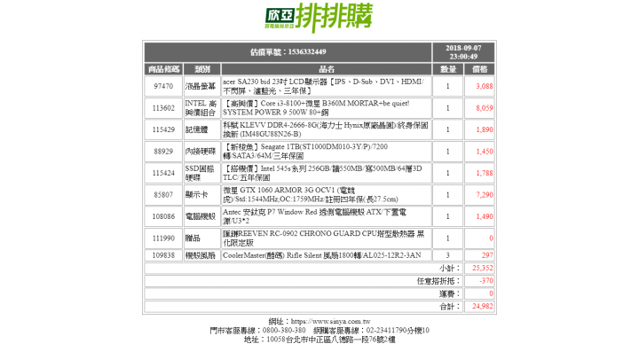Screen dimensions: 639x344
Task: Select product code 111990
Action: tap(163, 238)
